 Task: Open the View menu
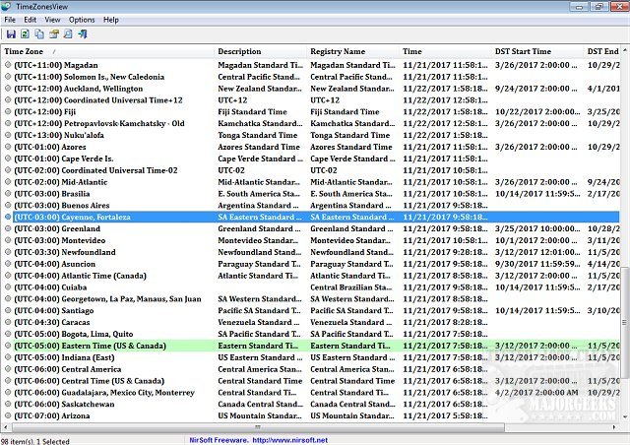click(x=52, y=20)
